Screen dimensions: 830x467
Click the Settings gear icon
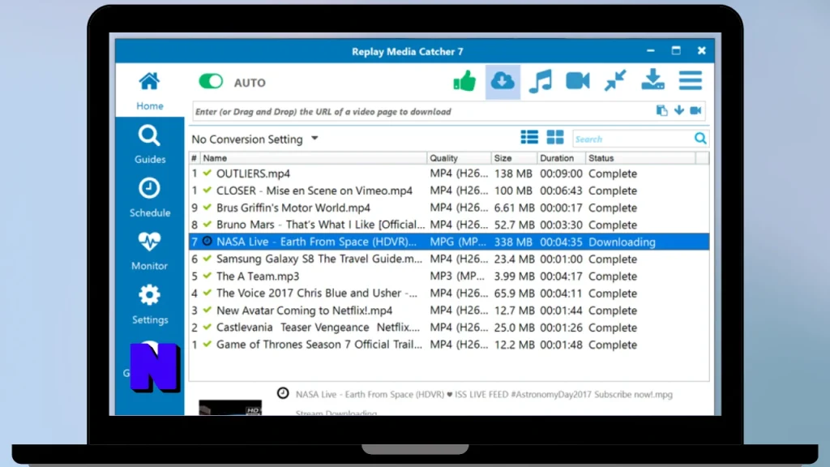pyautogui.click(x=149, y=295)
